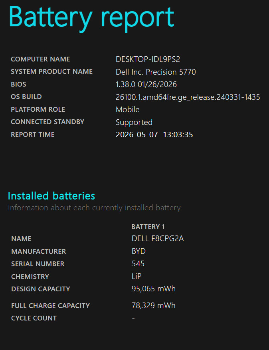Select serial number value 545
This screenshot has width=269, height=350.
pos(138,264)
